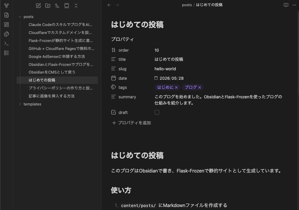Edit the date value 2026/05/28

click(171, 78)
